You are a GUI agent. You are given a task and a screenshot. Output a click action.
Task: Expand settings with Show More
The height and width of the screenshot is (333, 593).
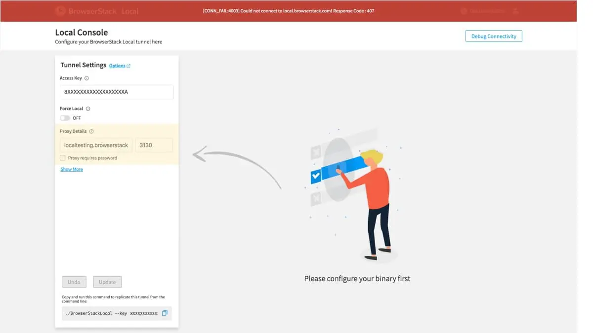point(72,169)
